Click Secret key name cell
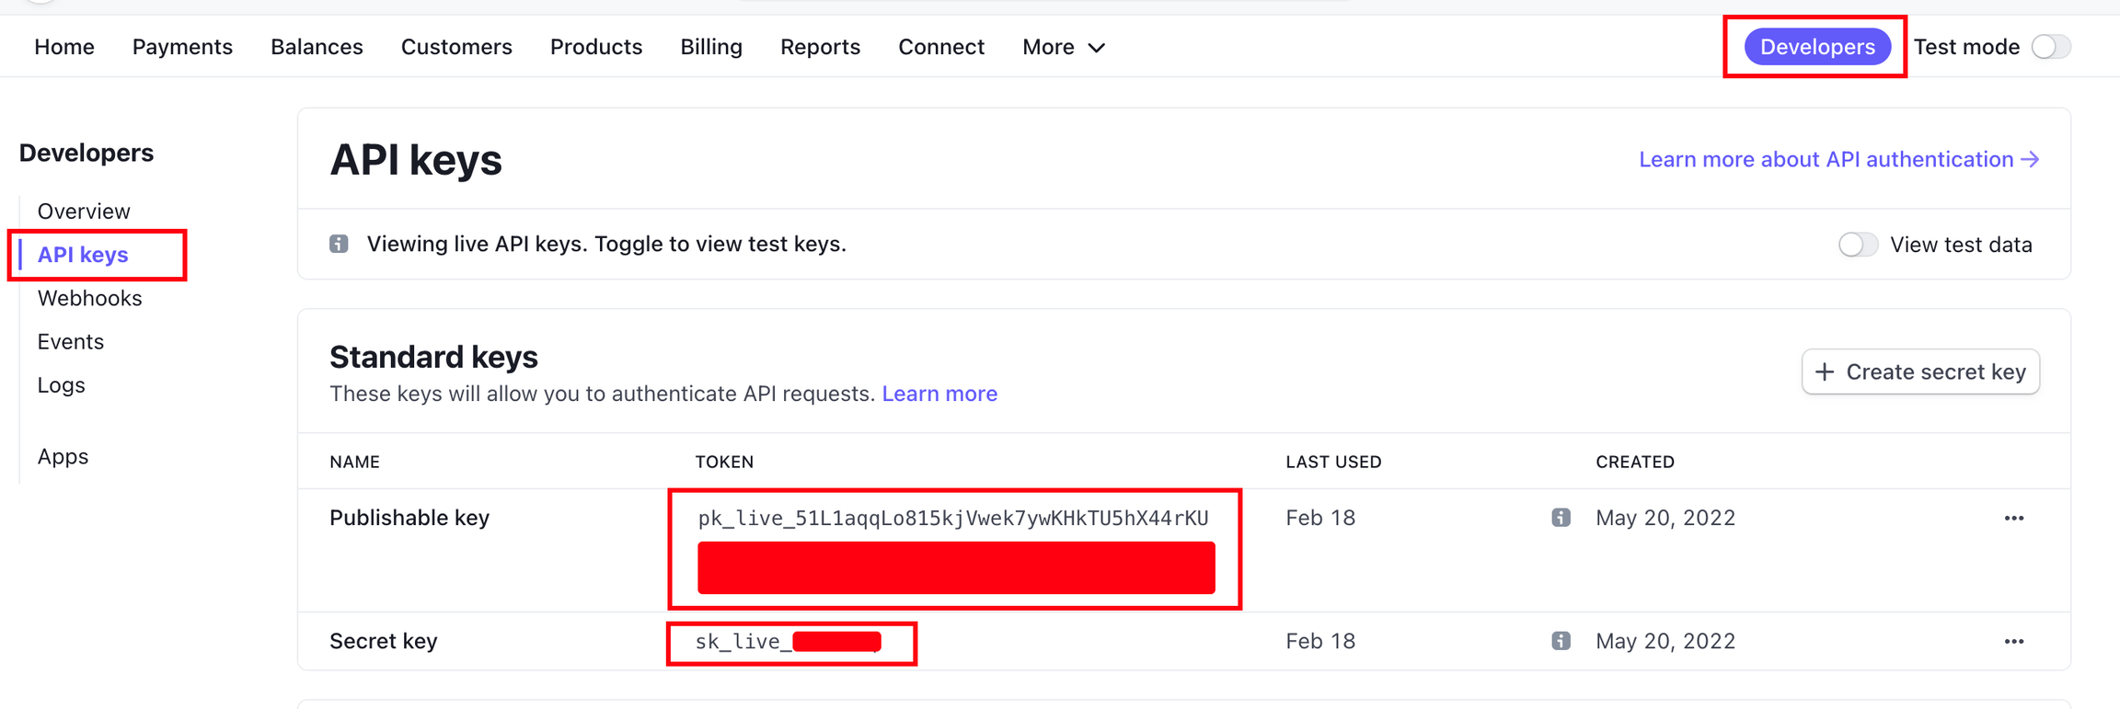 [x=384, y=641]
